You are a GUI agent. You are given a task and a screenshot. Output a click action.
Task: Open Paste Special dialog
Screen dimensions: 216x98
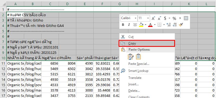click(x=147, y=64)
